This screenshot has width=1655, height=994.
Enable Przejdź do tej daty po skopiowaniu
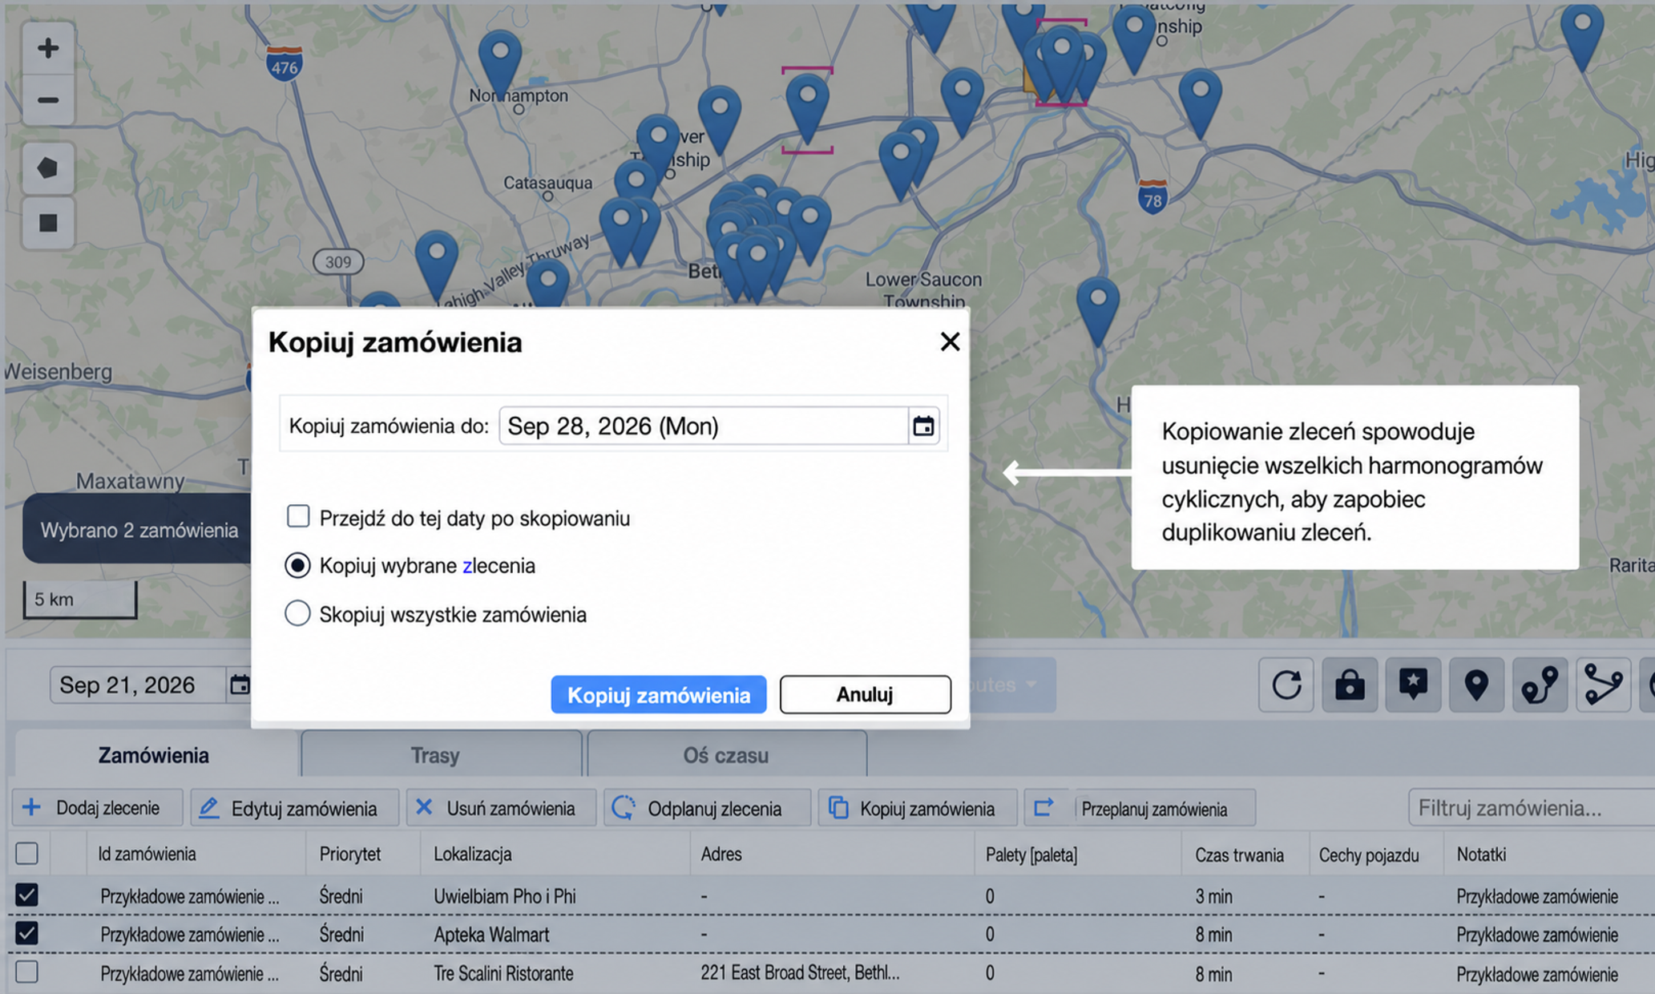pyautogui.click(x=298, y=516)
